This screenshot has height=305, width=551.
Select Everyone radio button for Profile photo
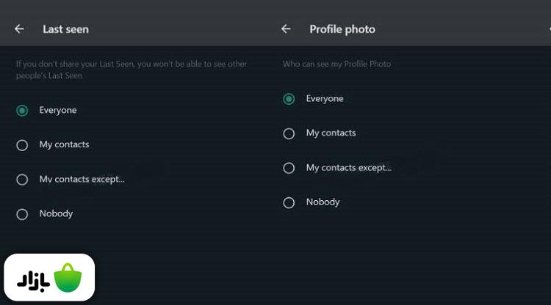(289, 99)
